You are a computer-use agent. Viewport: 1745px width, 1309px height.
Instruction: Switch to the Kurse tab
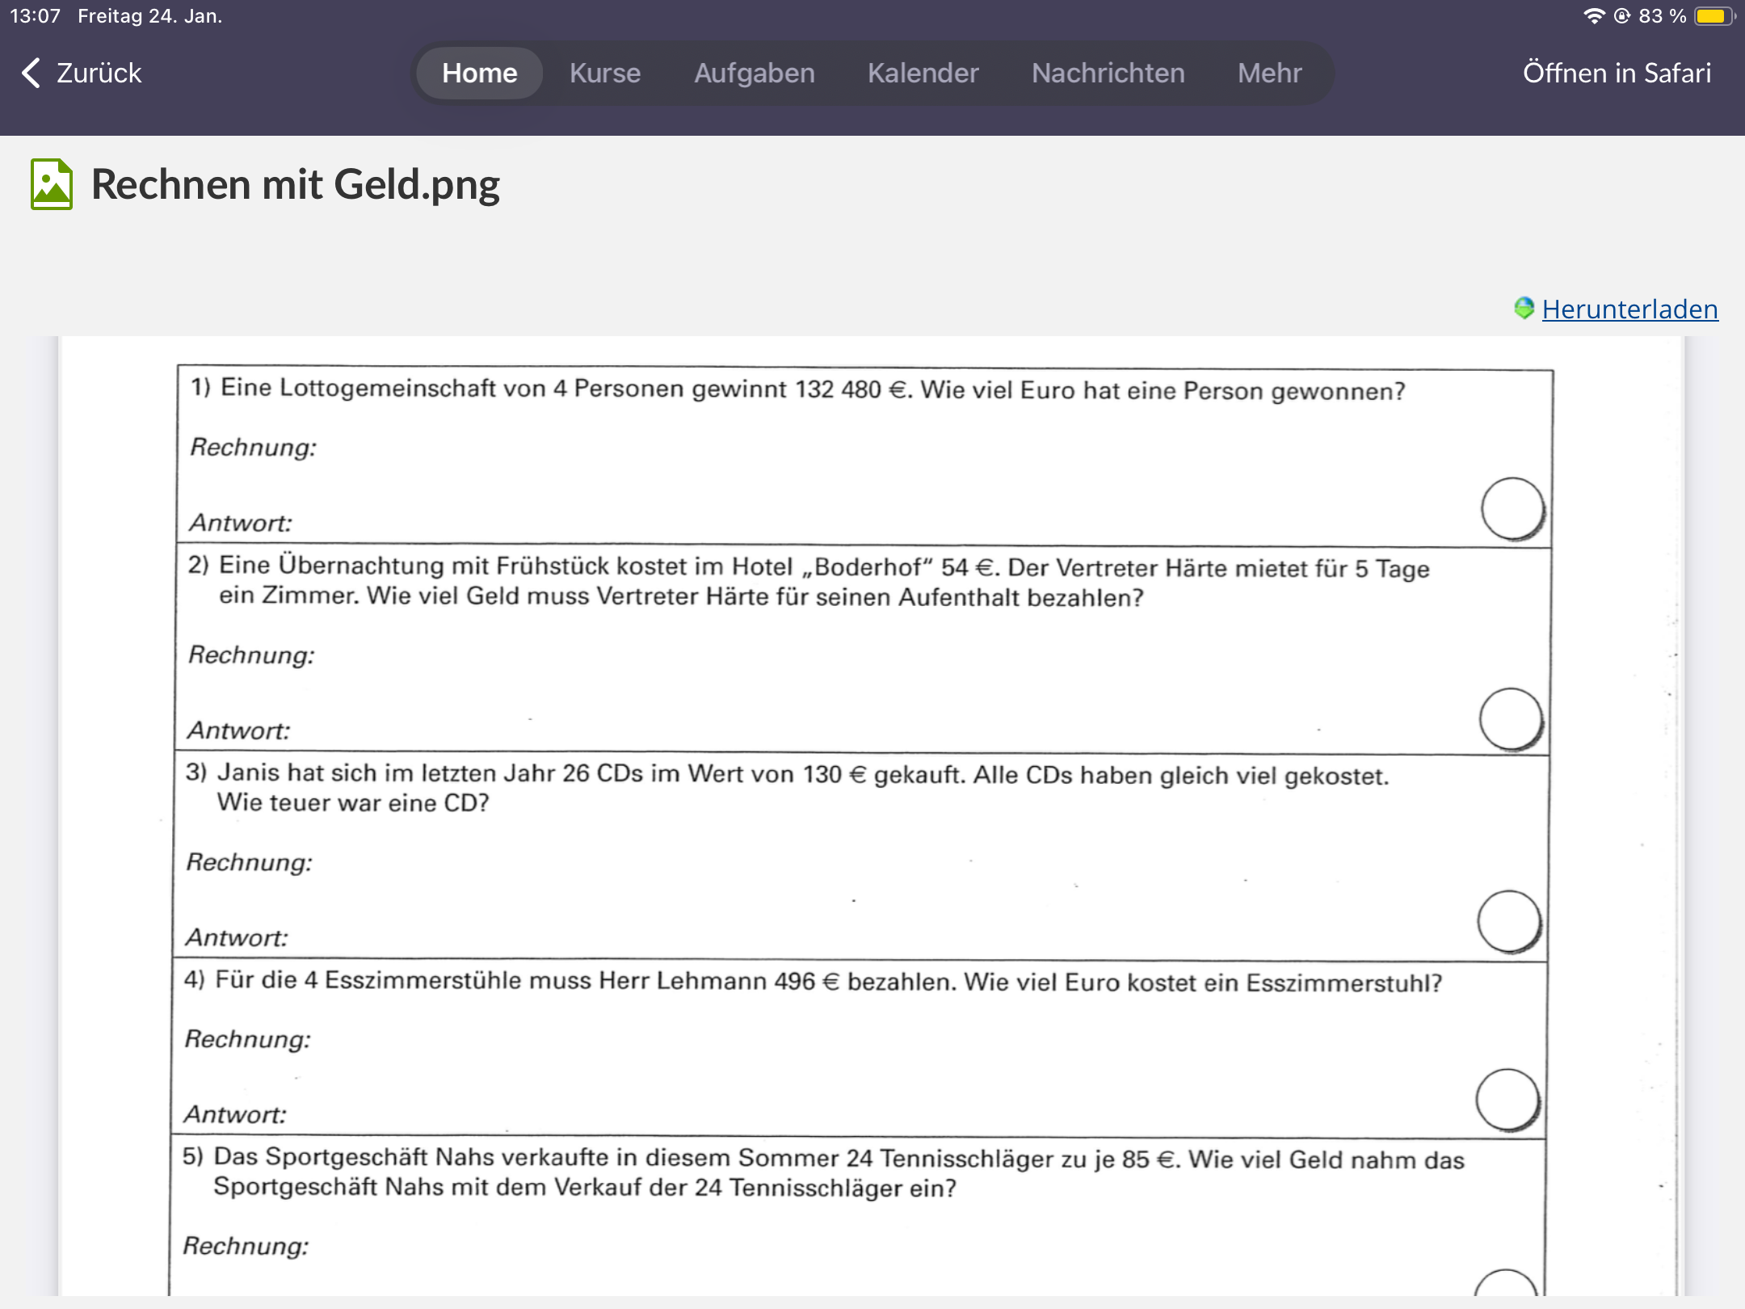click(x=605, y=73)
